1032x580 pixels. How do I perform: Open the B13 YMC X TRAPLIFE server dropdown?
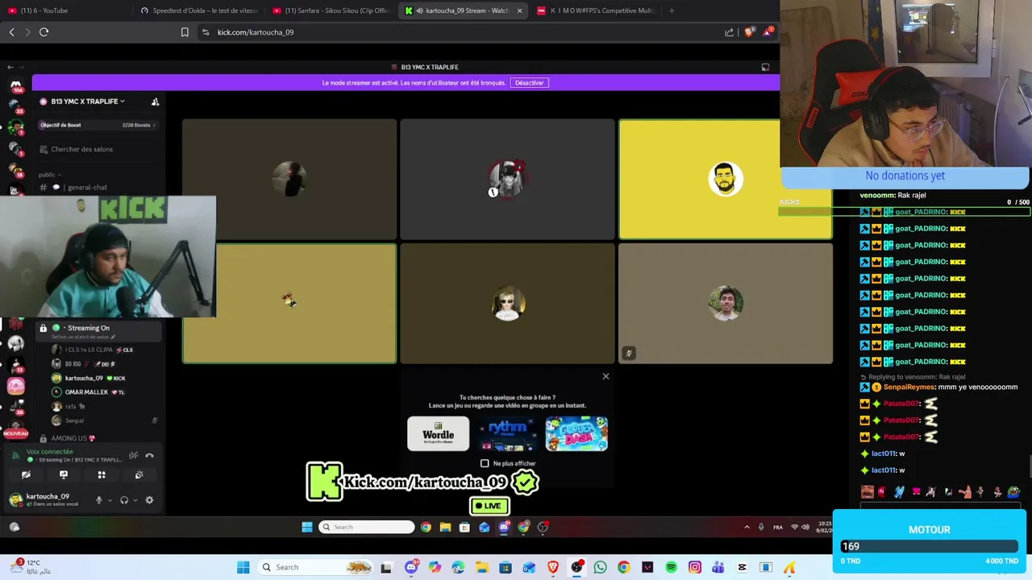[x=87, y=101]
